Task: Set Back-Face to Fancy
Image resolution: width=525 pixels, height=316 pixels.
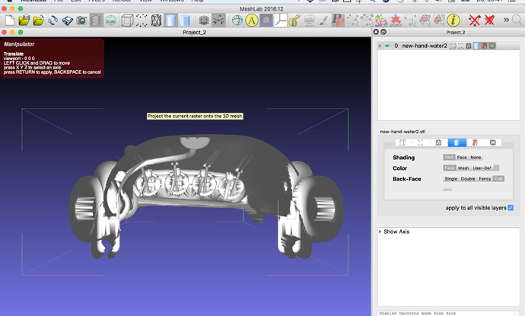Action: [485, 179]
